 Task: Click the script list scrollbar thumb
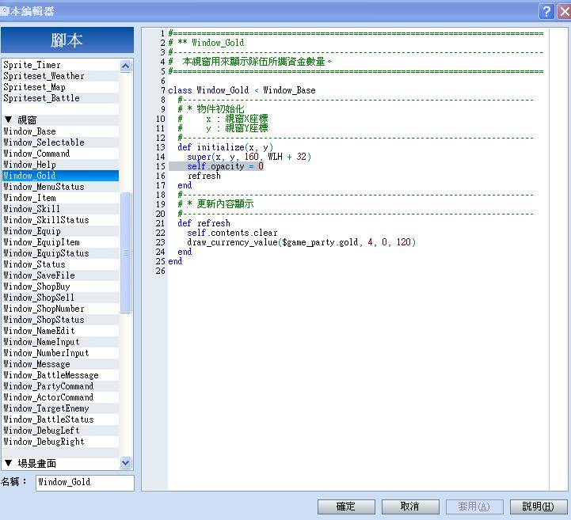tap(126, 252)
